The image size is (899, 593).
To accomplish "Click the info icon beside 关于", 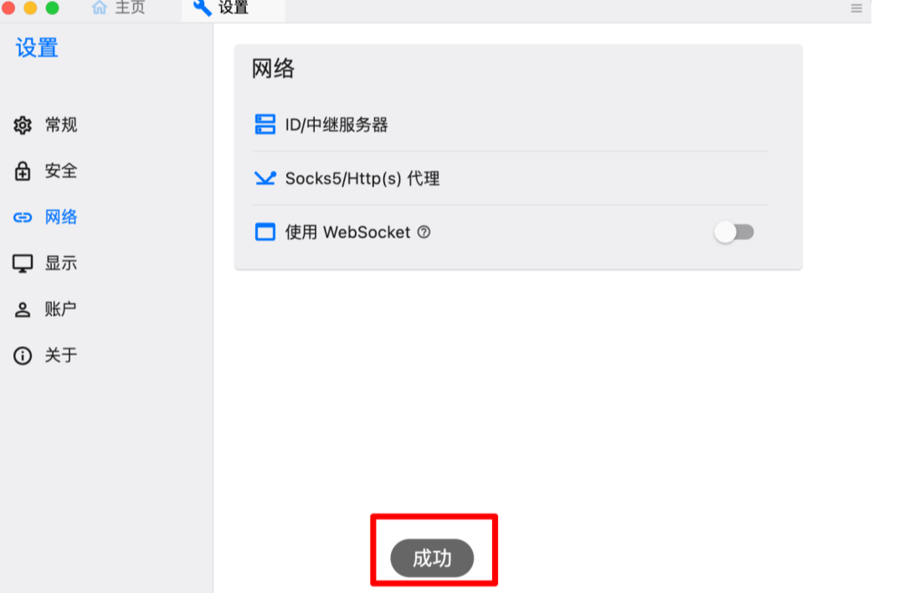I will coord(23,355).
